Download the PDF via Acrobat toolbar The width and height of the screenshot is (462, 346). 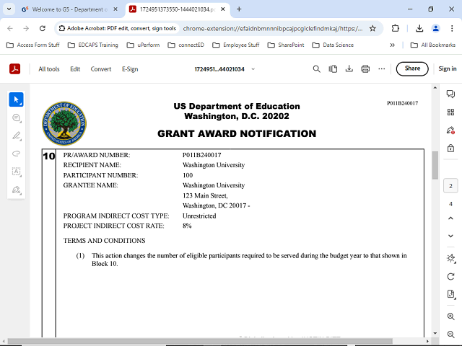tap(349, 69)
